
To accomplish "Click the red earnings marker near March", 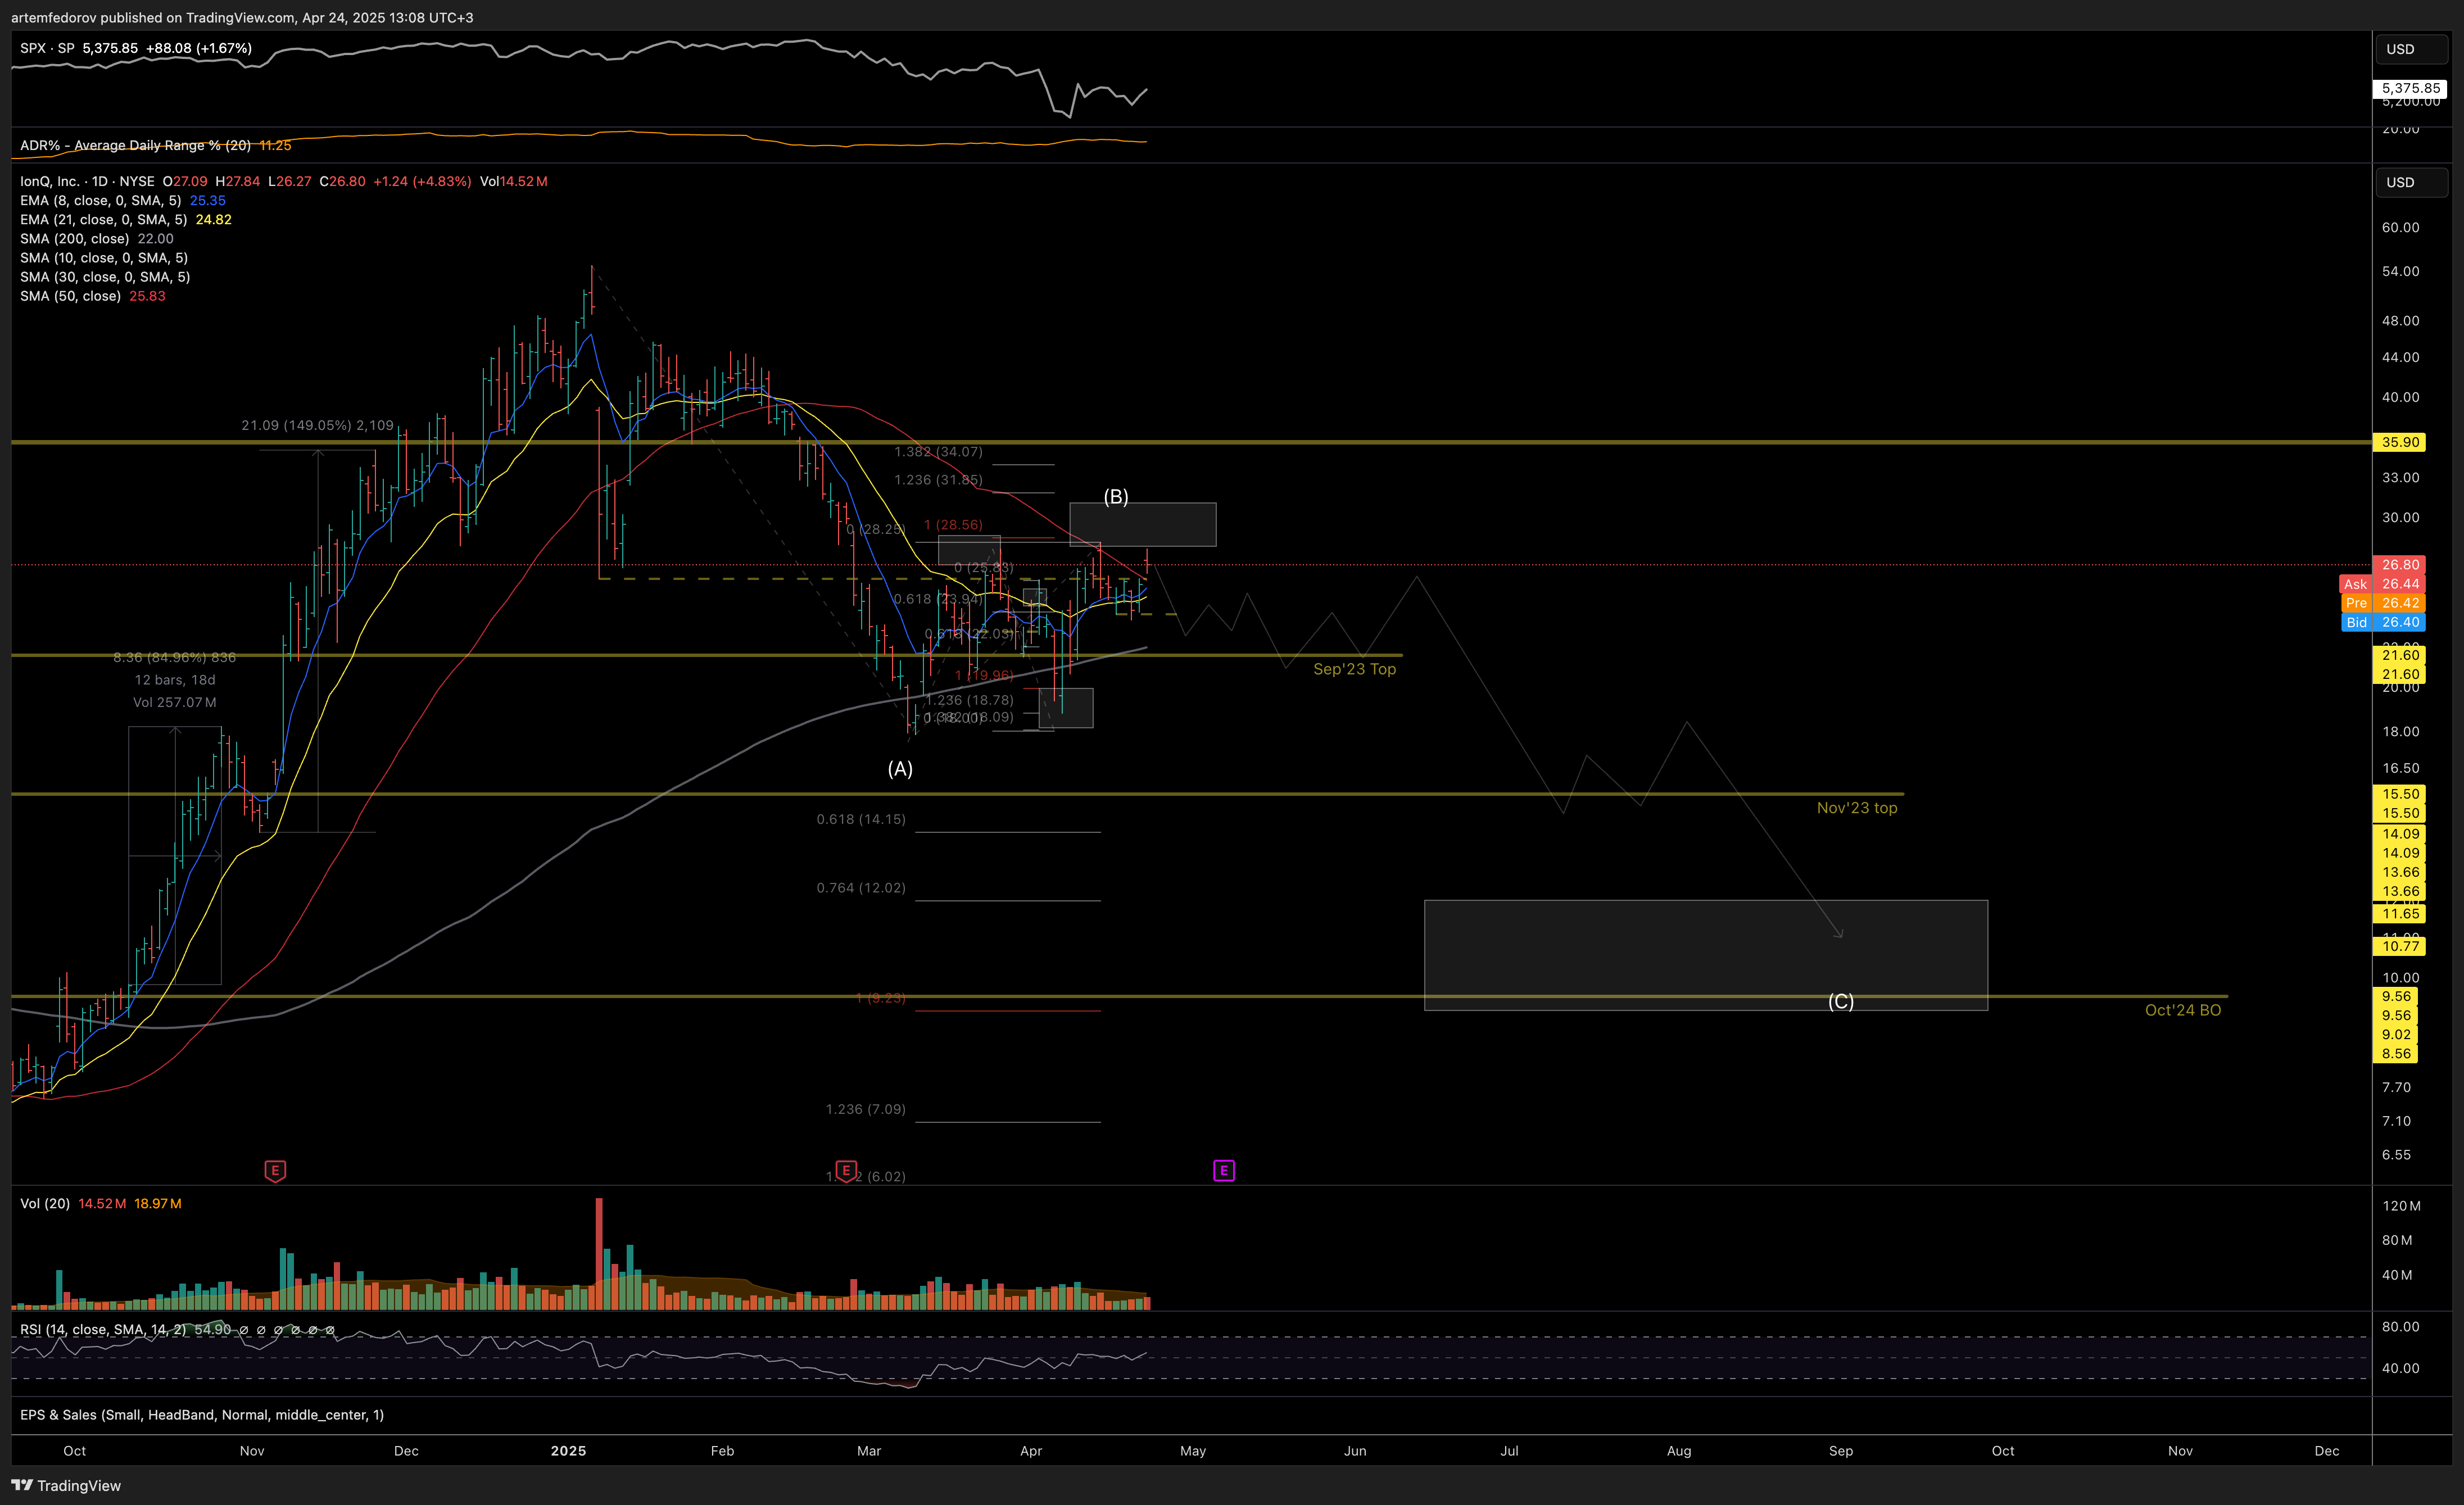I will pyautogui.click(x=846, y=1170).
